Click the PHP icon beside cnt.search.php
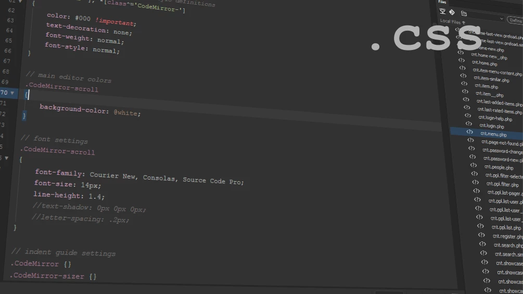This screenshot has width=523, height=294. coord(482,244)
